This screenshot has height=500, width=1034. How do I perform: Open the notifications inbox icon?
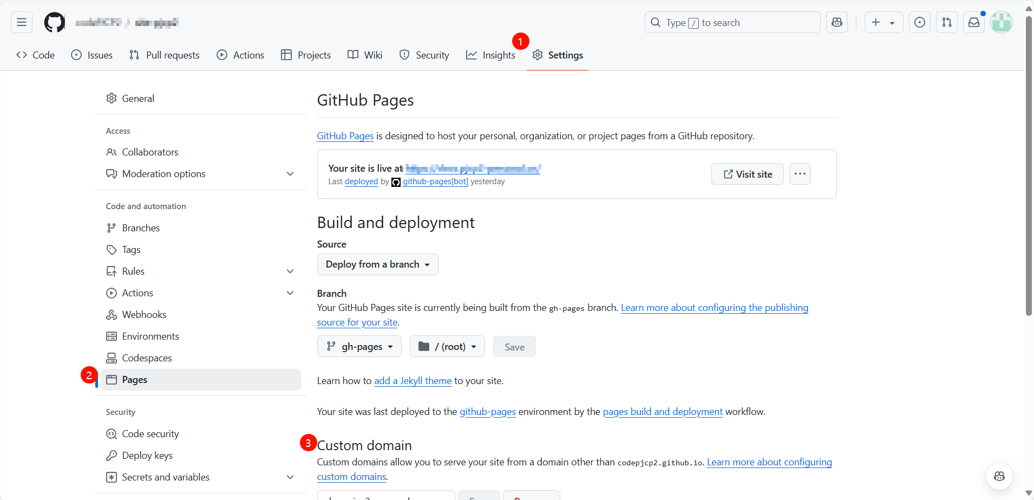tap(974, 22)
